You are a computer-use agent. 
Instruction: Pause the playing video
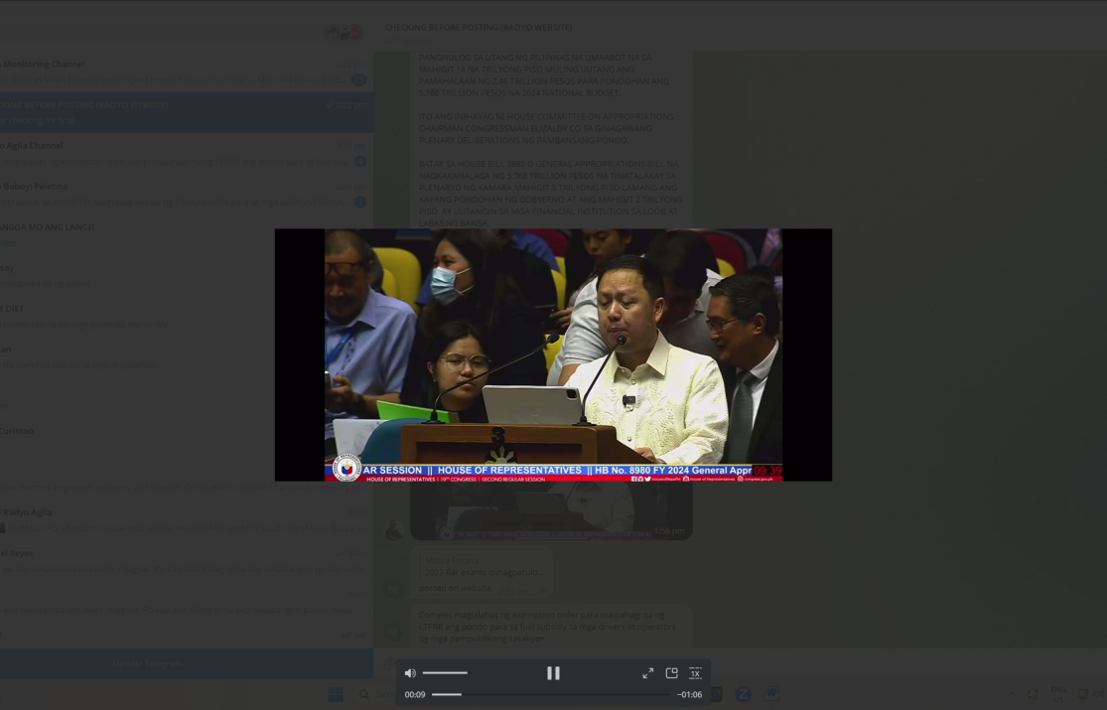click(x=553, y=673)
